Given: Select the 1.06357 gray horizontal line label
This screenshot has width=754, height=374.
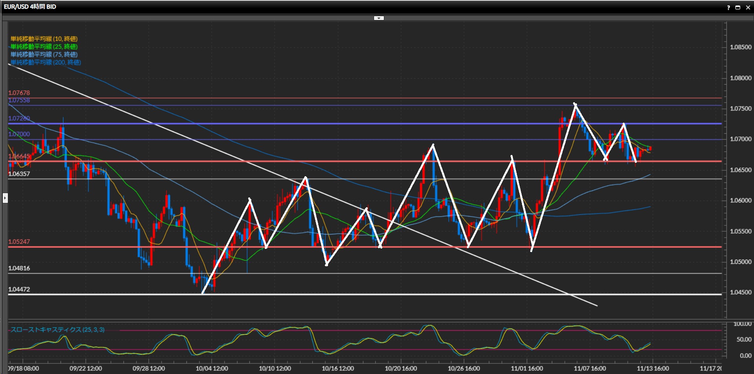Looking at the screenshot, I should click(x=19, y=174).
